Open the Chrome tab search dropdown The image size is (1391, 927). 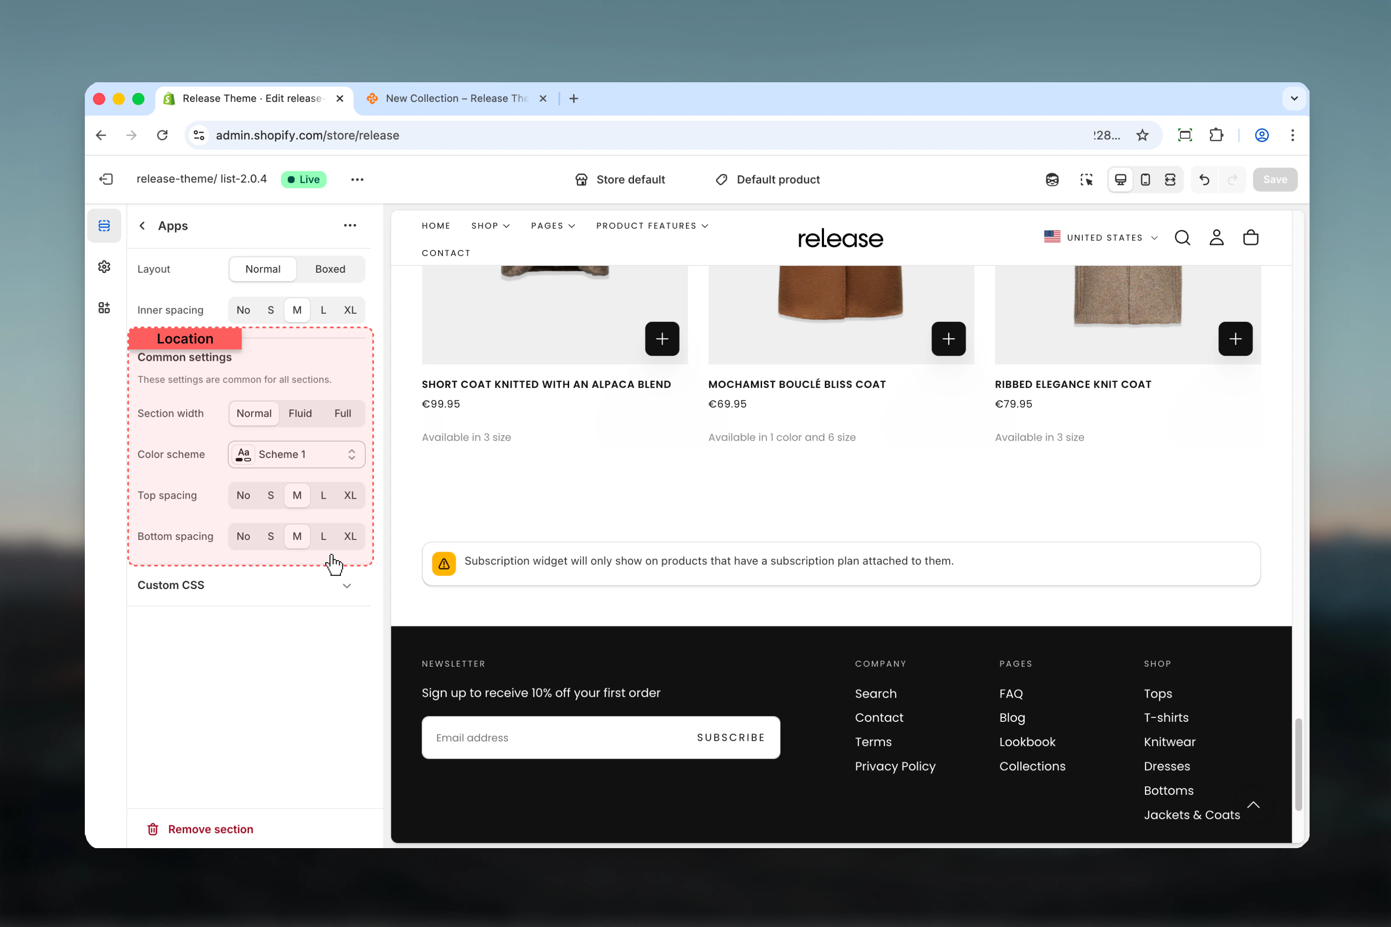tap(1294, 99)
